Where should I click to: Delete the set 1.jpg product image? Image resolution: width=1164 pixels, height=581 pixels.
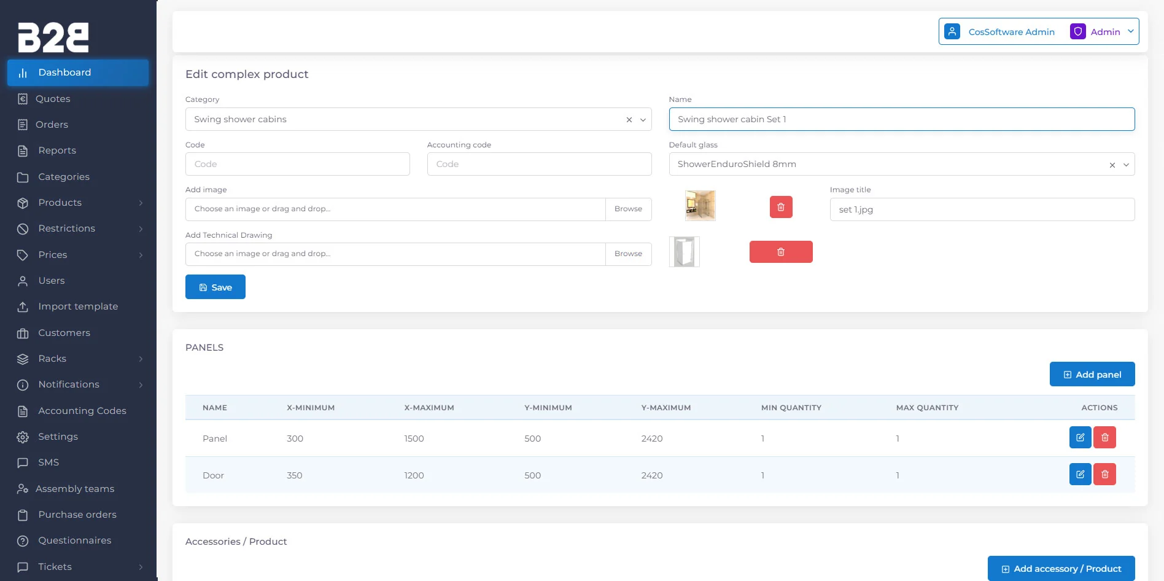(781, 207)
